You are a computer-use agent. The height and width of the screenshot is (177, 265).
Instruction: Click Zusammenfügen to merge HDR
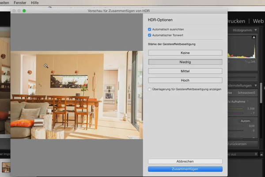tap(185, 169)
